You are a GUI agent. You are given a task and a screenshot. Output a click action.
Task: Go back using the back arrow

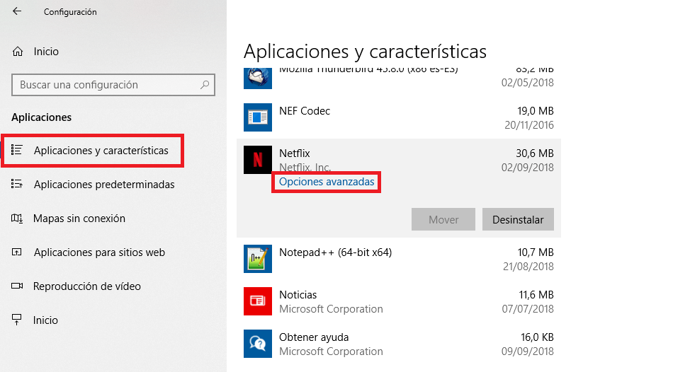tap(17, 11)
